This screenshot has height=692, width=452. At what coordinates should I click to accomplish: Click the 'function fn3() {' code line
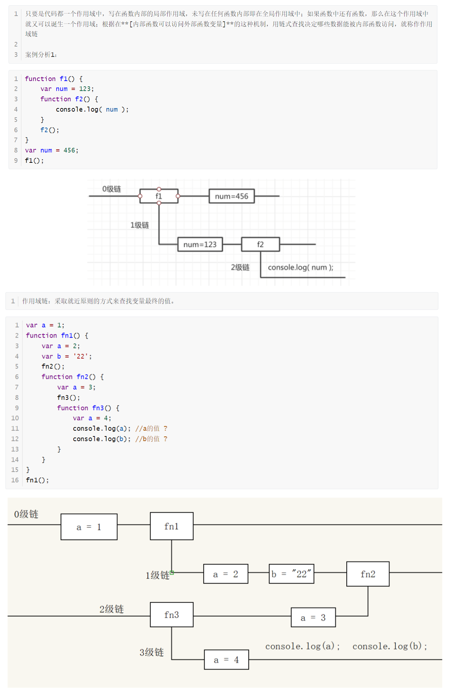pyautogui.click(x=89, y=408)
